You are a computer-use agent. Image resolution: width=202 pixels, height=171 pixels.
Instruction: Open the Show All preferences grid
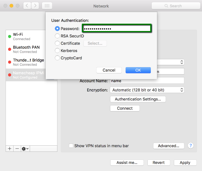(x=47, y=6)
